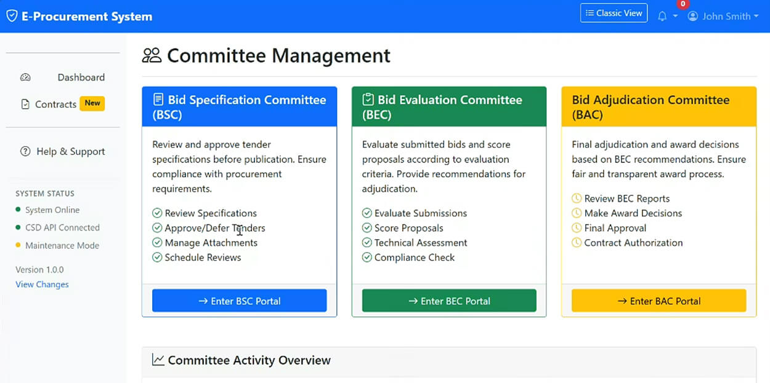
Task: Click the Help & Support question icon
Action: 25,151
